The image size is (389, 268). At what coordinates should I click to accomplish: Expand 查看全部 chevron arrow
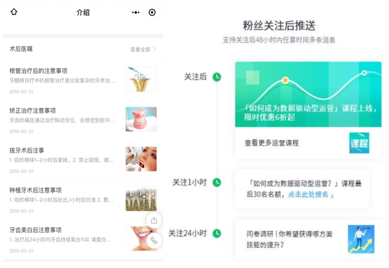(155, 49)
